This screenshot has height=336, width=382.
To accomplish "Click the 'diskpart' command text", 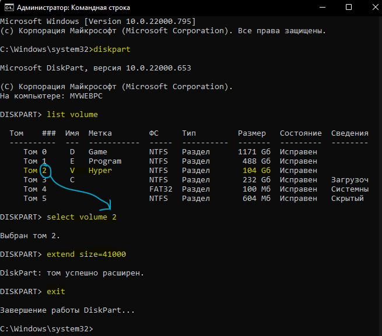I will pos(112,49).
